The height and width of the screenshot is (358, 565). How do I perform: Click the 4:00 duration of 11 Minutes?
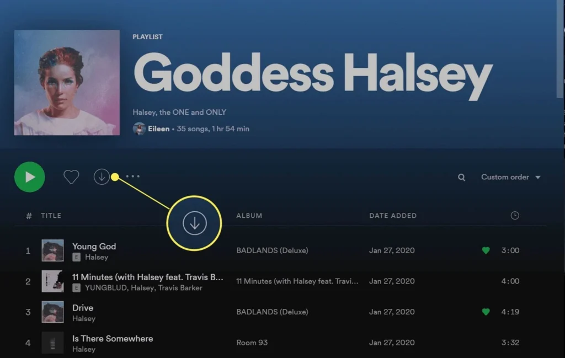click(510, 281)
